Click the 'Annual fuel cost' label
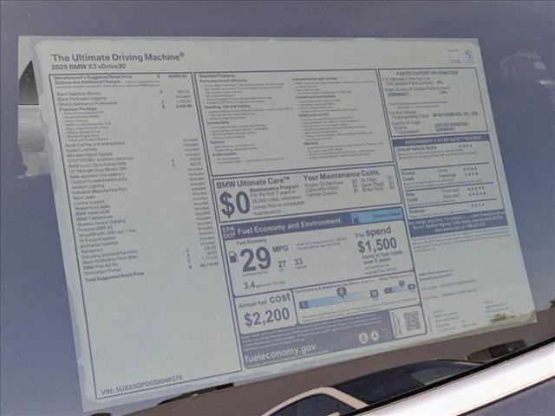Image resolution: width=555 pixels, height=416 pixels. coord(264,301)
